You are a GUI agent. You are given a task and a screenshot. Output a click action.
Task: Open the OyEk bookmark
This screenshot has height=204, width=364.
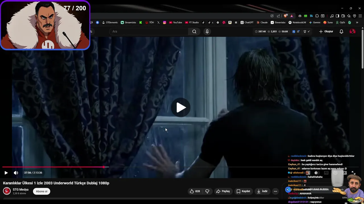pos(340,22)
